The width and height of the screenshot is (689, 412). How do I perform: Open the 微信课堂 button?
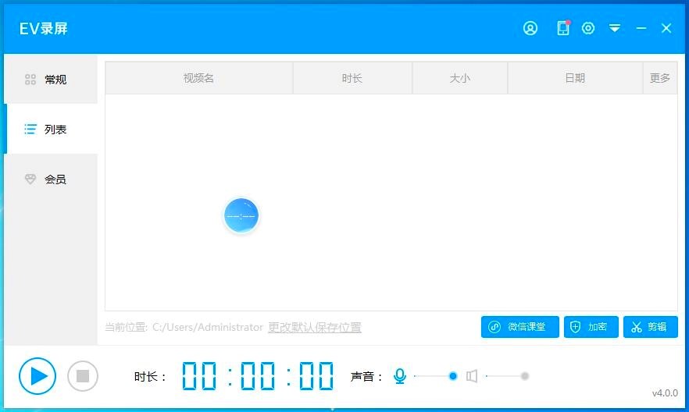coord(519,327)
